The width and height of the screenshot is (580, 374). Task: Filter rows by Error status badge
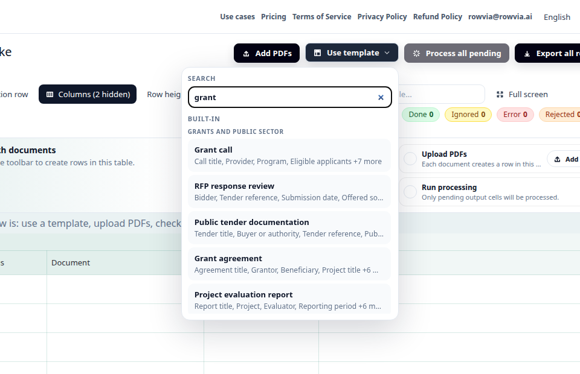coord(515,115)
